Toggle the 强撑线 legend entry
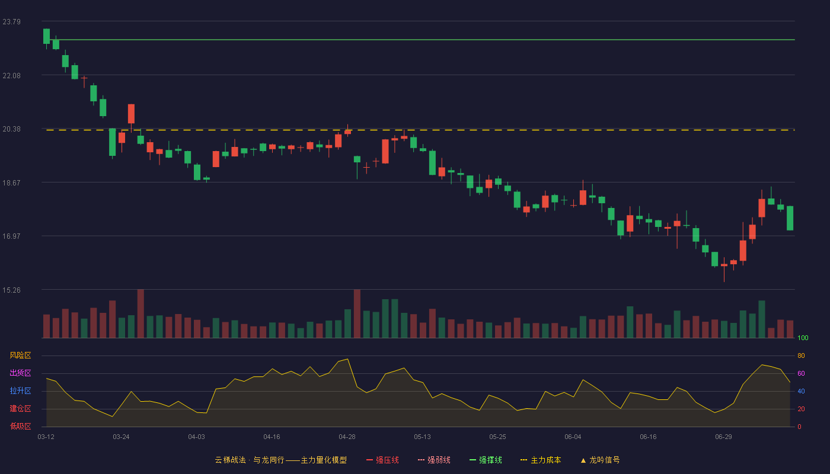Viewport: 830px width, 474px height. pyautogui.click(x=486, y=460)
